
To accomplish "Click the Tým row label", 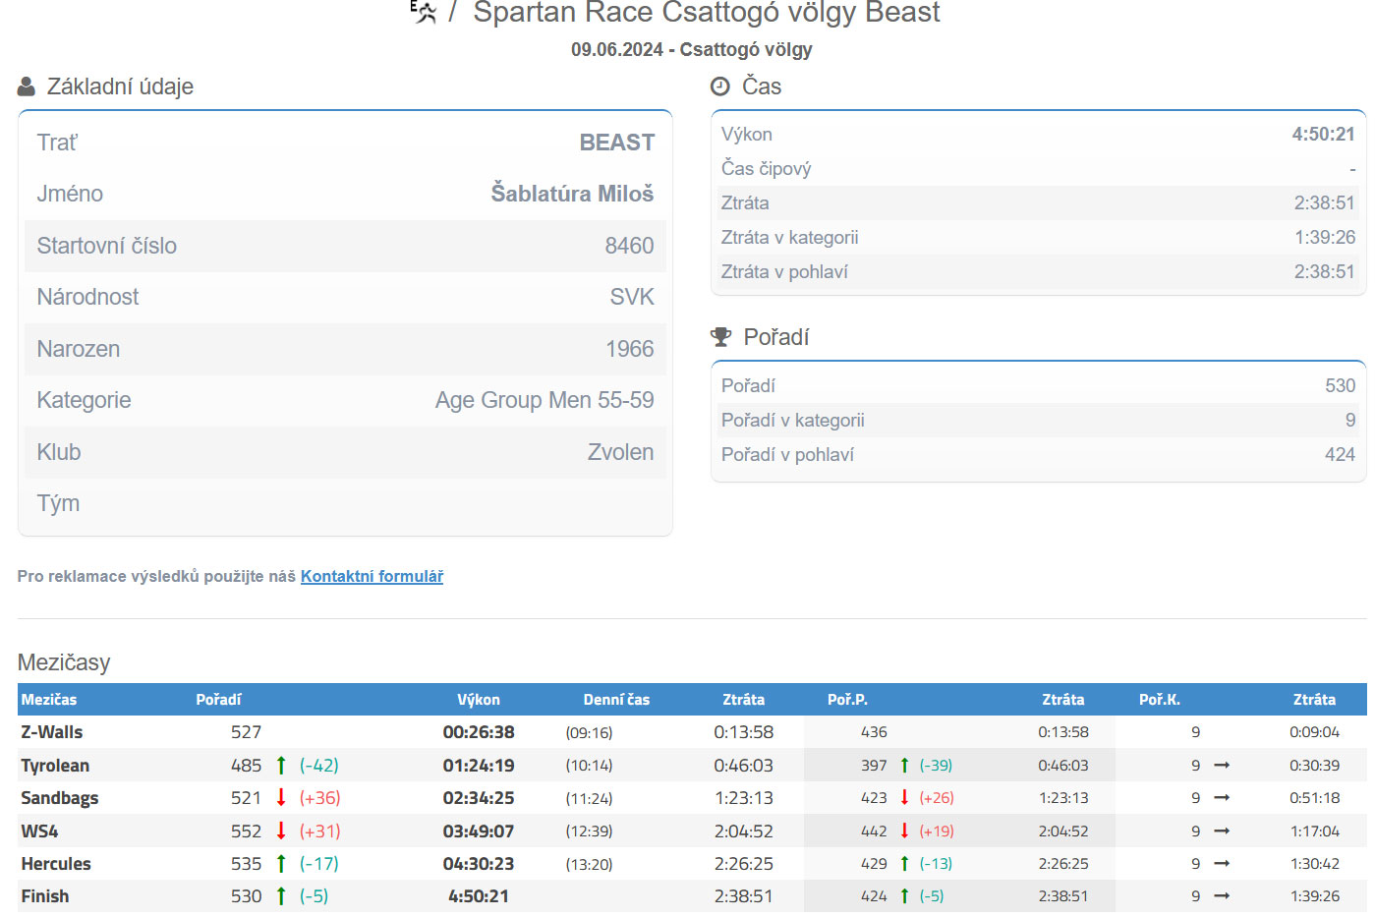I will click(58, 503).
